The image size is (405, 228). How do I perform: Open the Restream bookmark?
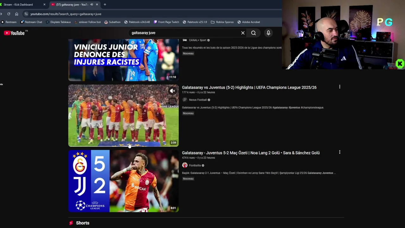[x=9, y=22]
